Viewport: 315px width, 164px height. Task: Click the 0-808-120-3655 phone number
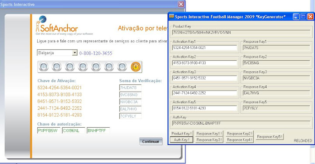[x=96, y=53]
